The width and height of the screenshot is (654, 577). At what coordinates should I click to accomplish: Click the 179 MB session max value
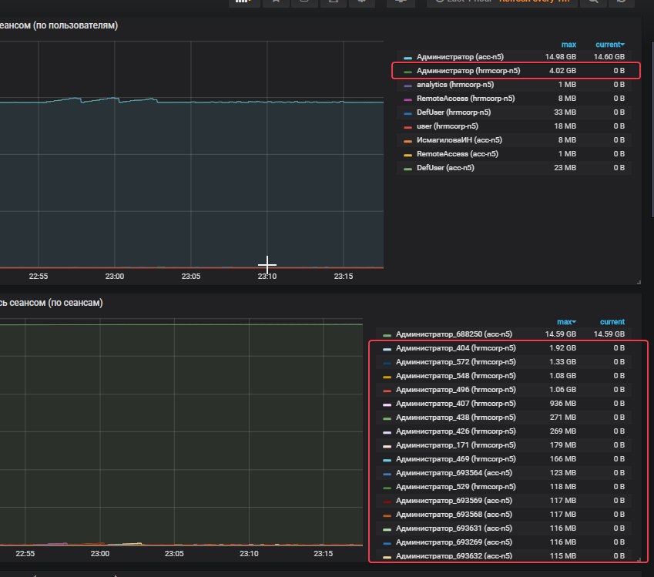tap(562, 445)
